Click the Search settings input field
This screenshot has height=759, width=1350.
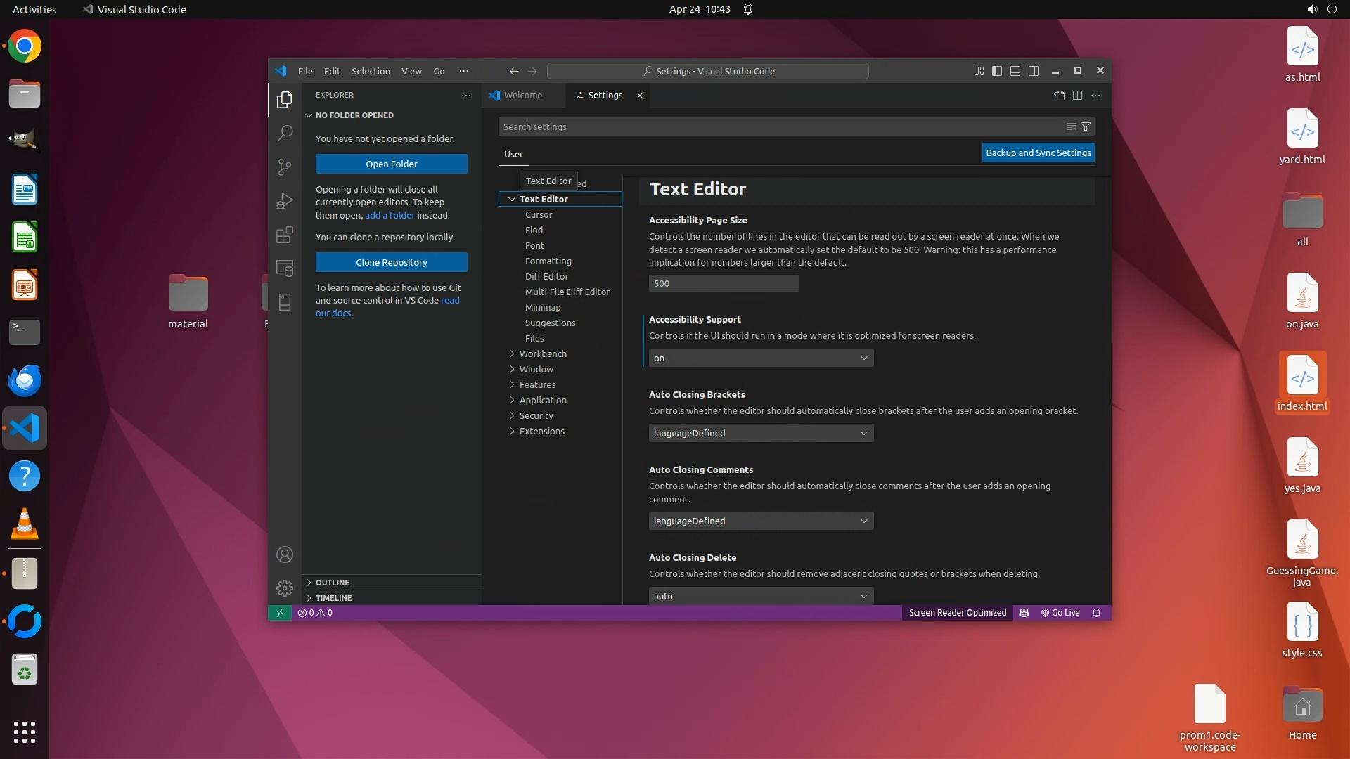click(780, 126)
